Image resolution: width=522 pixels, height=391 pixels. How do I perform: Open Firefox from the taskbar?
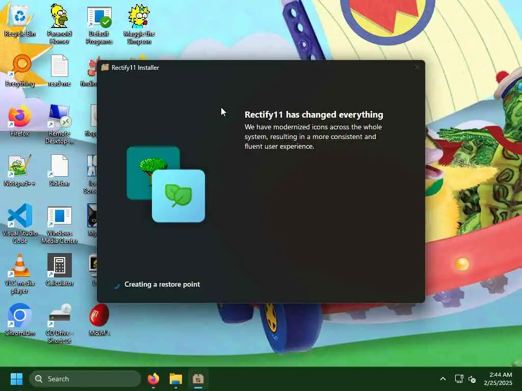(153, 379)
